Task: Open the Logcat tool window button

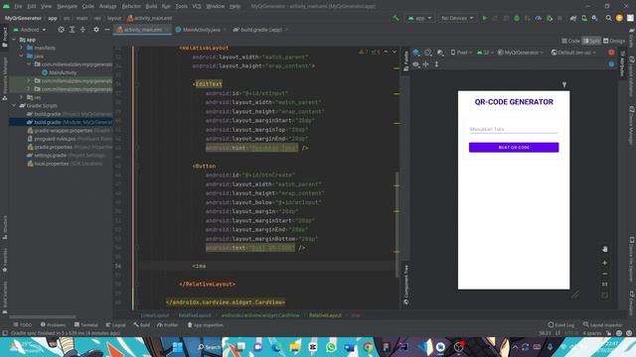Action: 115,325
